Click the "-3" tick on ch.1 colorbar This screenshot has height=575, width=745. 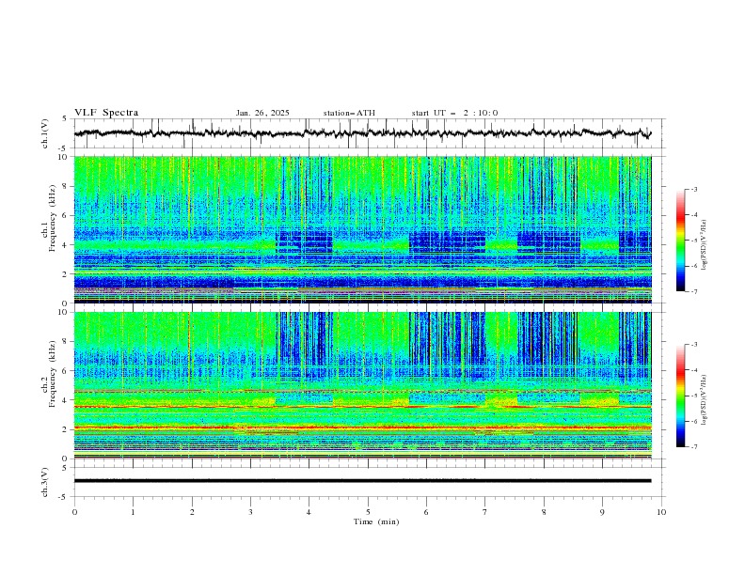pyautogui.click(x=693, y=189)
